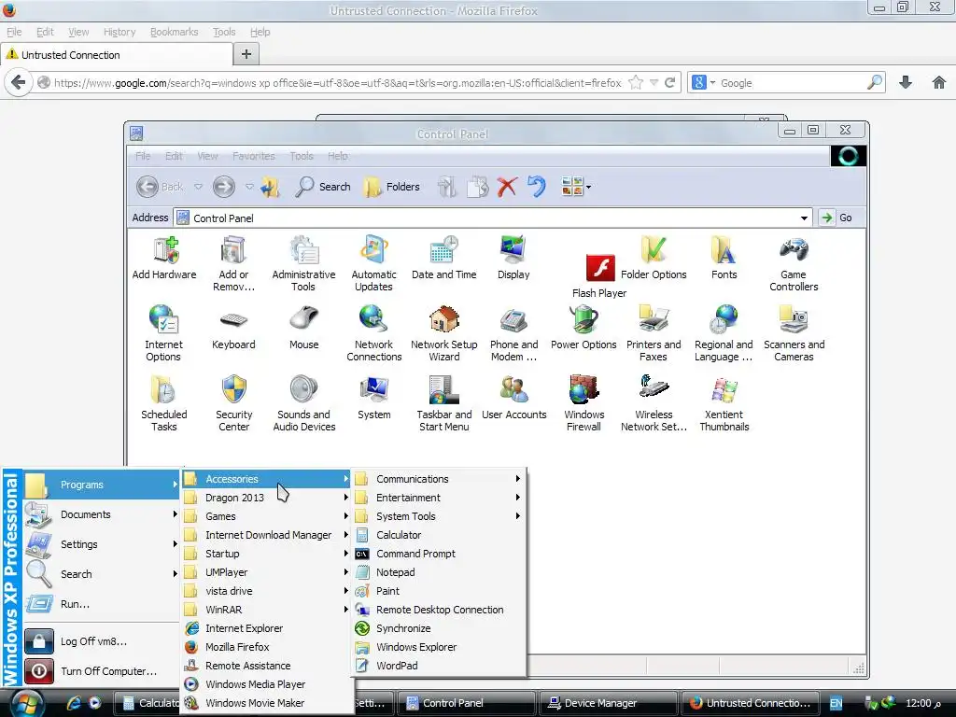This screenshot has width=956, height=717.
Task: Open Xentient Thumbnails icon
Action: pos(724,403)
